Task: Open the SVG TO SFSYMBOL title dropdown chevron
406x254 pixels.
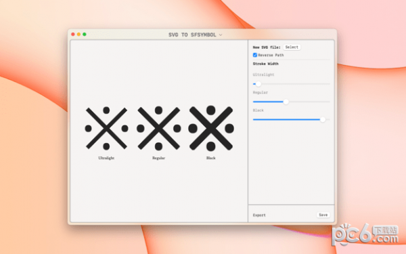Action: tap(221, 35)
